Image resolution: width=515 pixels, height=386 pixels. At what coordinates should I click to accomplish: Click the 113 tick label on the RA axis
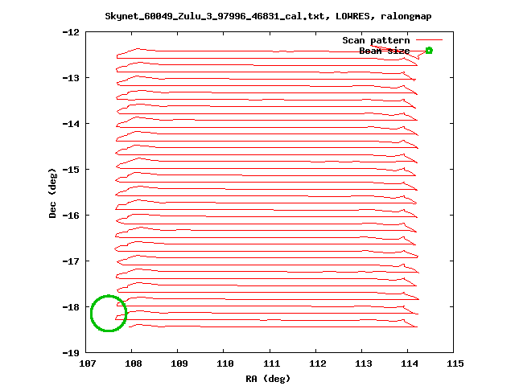pos(364,363)
